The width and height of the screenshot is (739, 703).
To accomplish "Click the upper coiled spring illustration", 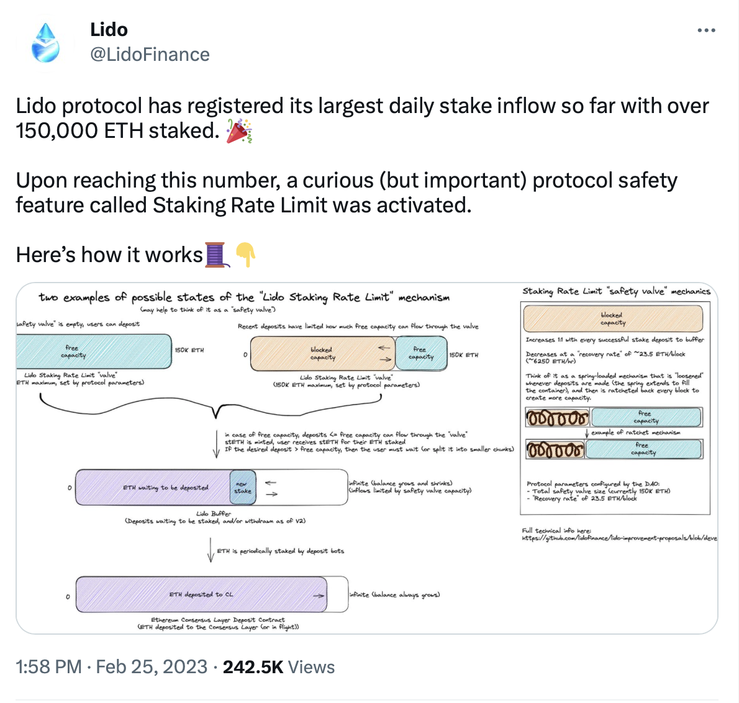I will 558,417.
